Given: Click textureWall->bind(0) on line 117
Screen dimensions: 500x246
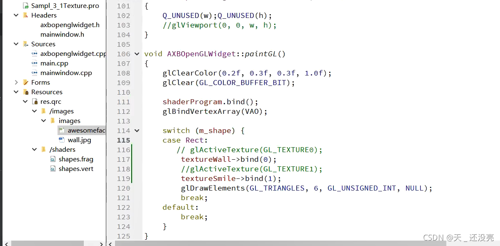Looking at the screenshot, I should point(229,159).
